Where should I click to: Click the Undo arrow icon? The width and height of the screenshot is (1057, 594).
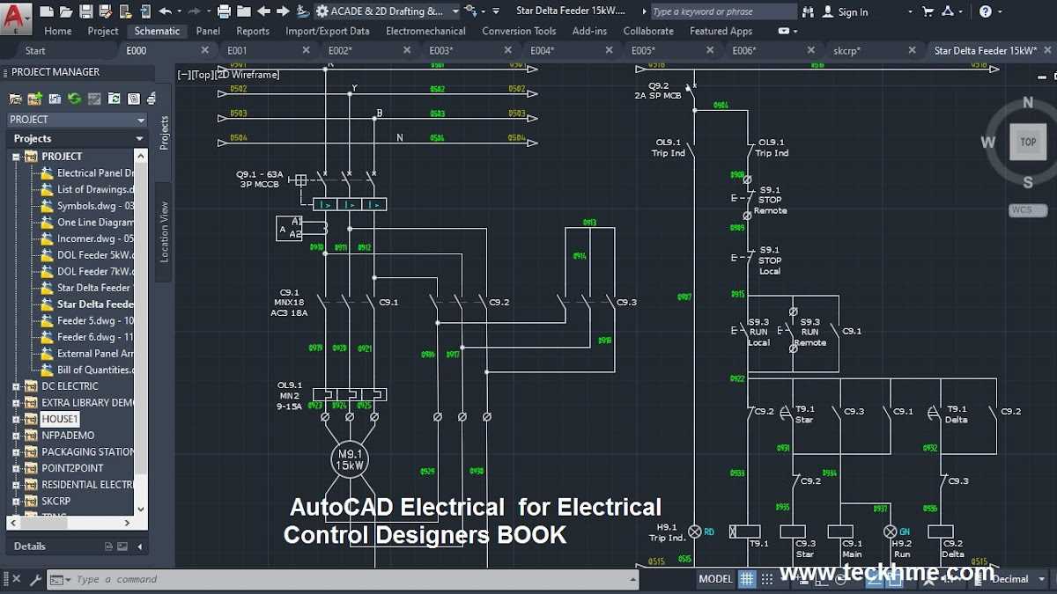pos(165,11)
